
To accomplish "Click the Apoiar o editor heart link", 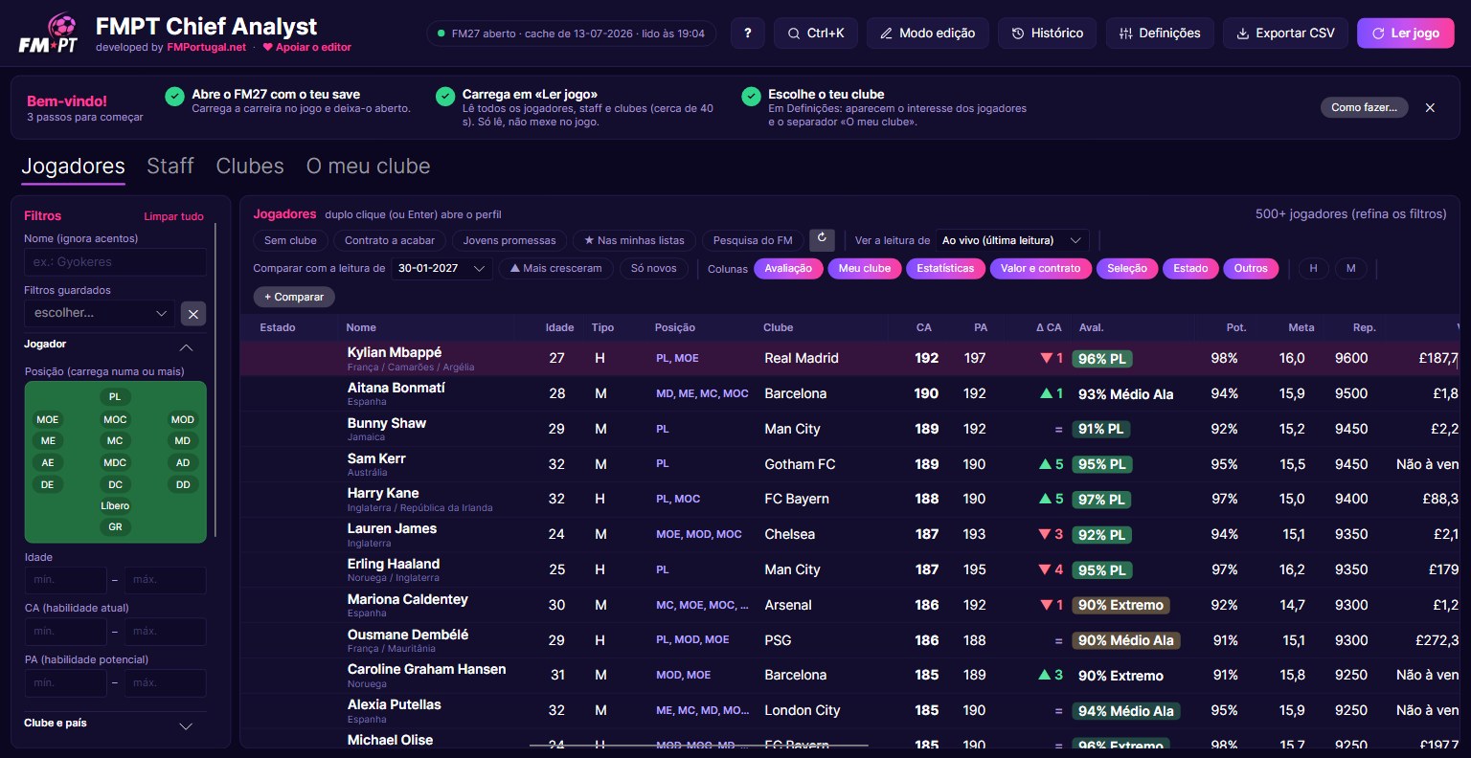I will [x=306, y=47].
